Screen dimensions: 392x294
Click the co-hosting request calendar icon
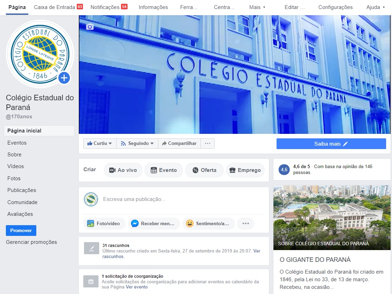point(91,282)
